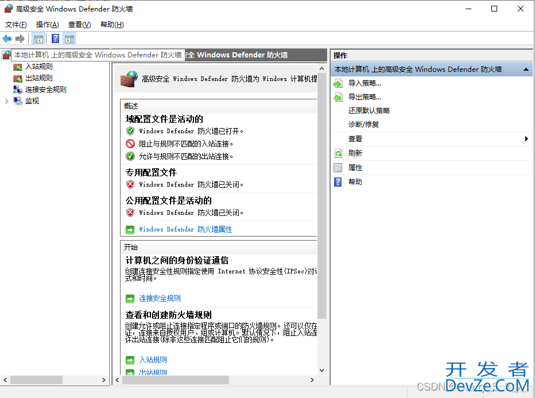
Task: Click tree pane scroll-right arrow
Action: tap(104, 380)
